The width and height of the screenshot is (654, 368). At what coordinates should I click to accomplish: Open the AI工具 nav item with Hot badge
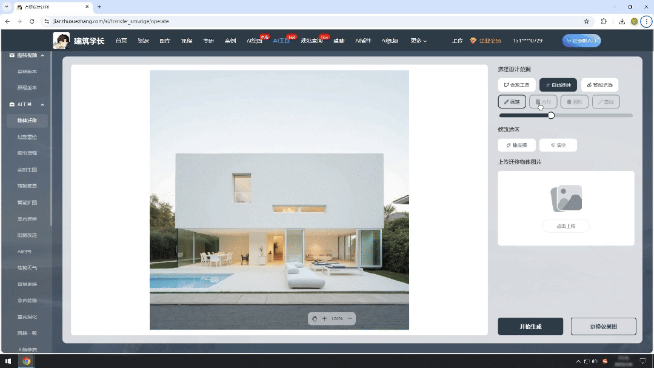281,41
